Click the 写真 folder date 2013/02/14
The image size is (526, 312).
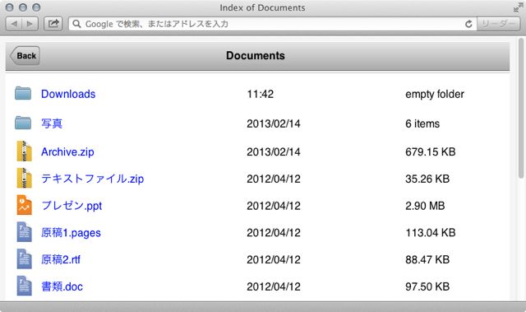pos(274,123)
